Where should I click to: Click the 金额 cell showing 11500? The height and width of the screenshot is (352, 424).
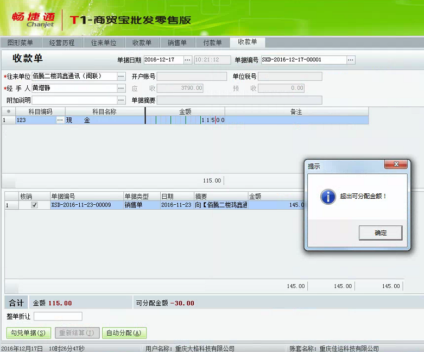coord(185,120)
